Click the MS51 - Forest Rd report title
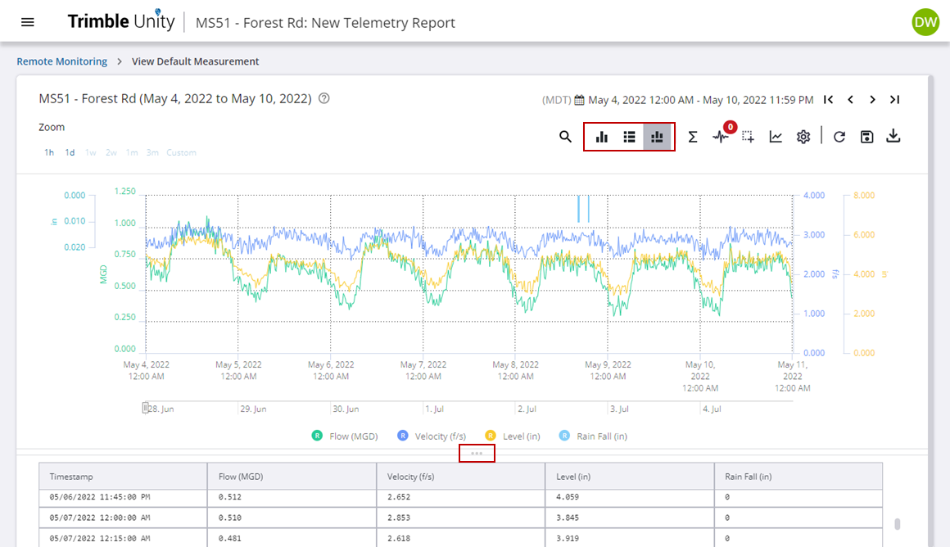950x547 pixels. tap(175, 99)
